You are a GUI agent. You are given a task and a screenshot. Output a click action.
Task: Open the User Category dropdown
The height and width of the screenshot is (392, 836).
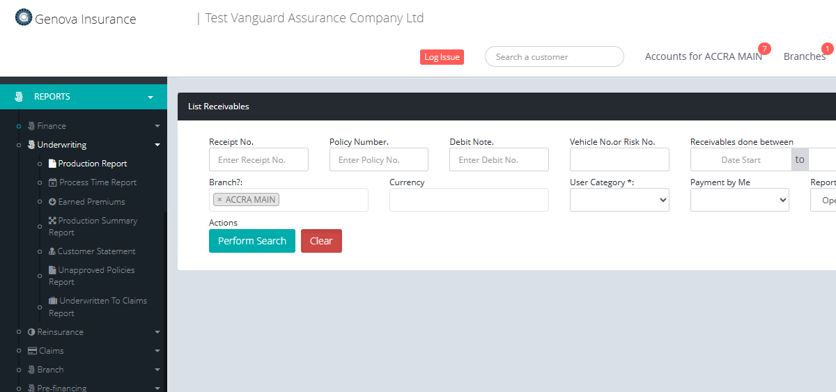(x=619, y=201)
